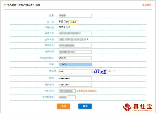Viewport: 156px width, 114px height.
Task: Submit the form with the 提交 button
Action: (85, 106)
